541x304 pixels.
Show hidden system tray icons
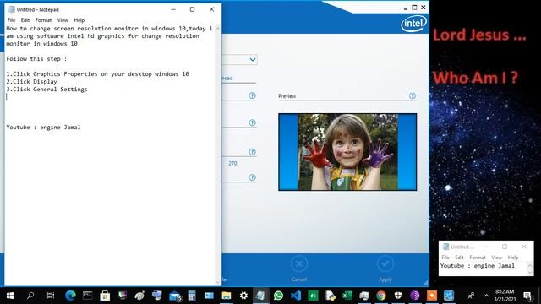486,296
